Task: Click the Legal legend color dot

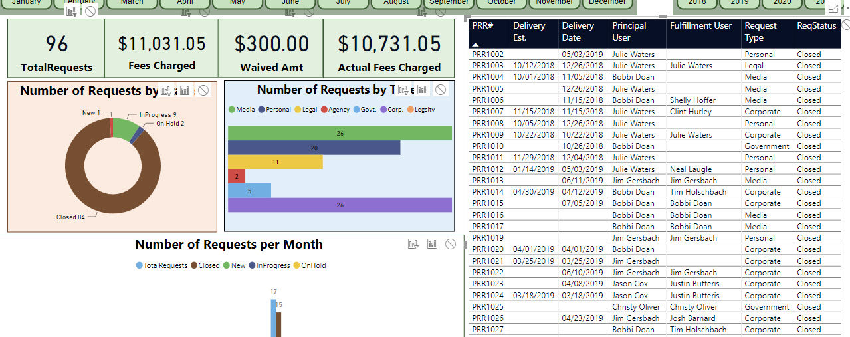Action: click(297, 110)
